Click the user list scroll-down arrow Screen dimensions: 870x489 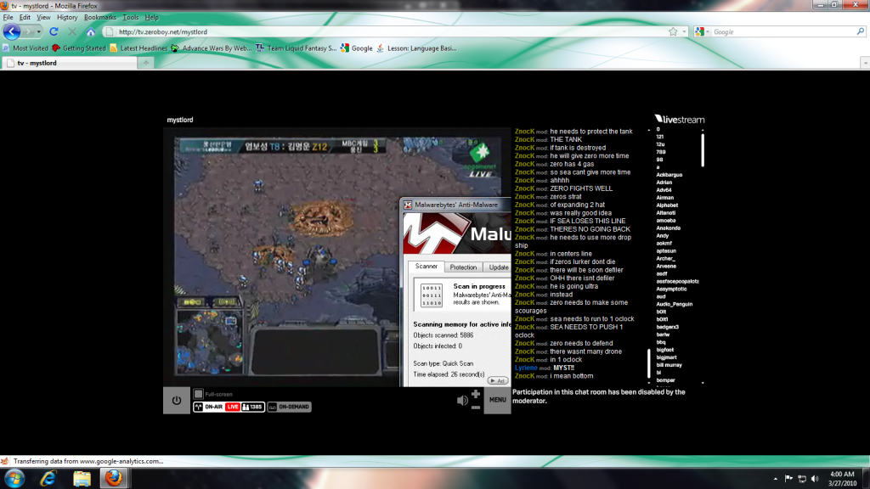(x=703, y=383)
